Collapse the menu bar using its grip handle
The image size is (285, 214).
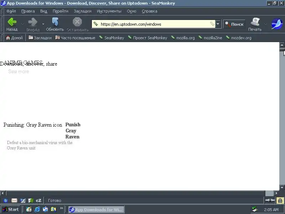tap(2, 11)
